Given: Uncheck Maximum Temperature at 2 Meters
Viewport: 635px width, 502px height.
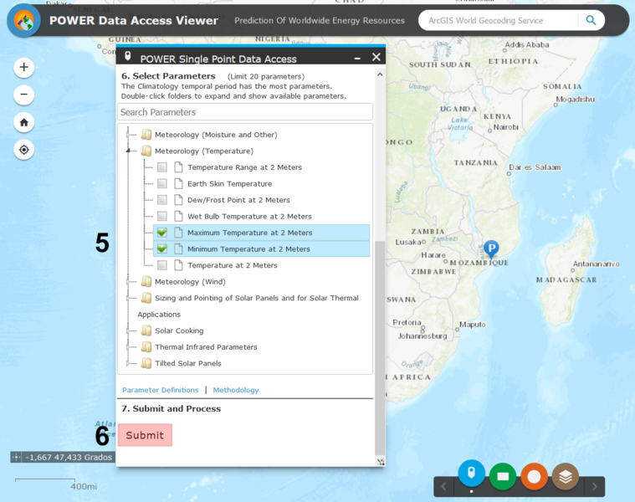Looking at the screenshot, I should 162,233.
